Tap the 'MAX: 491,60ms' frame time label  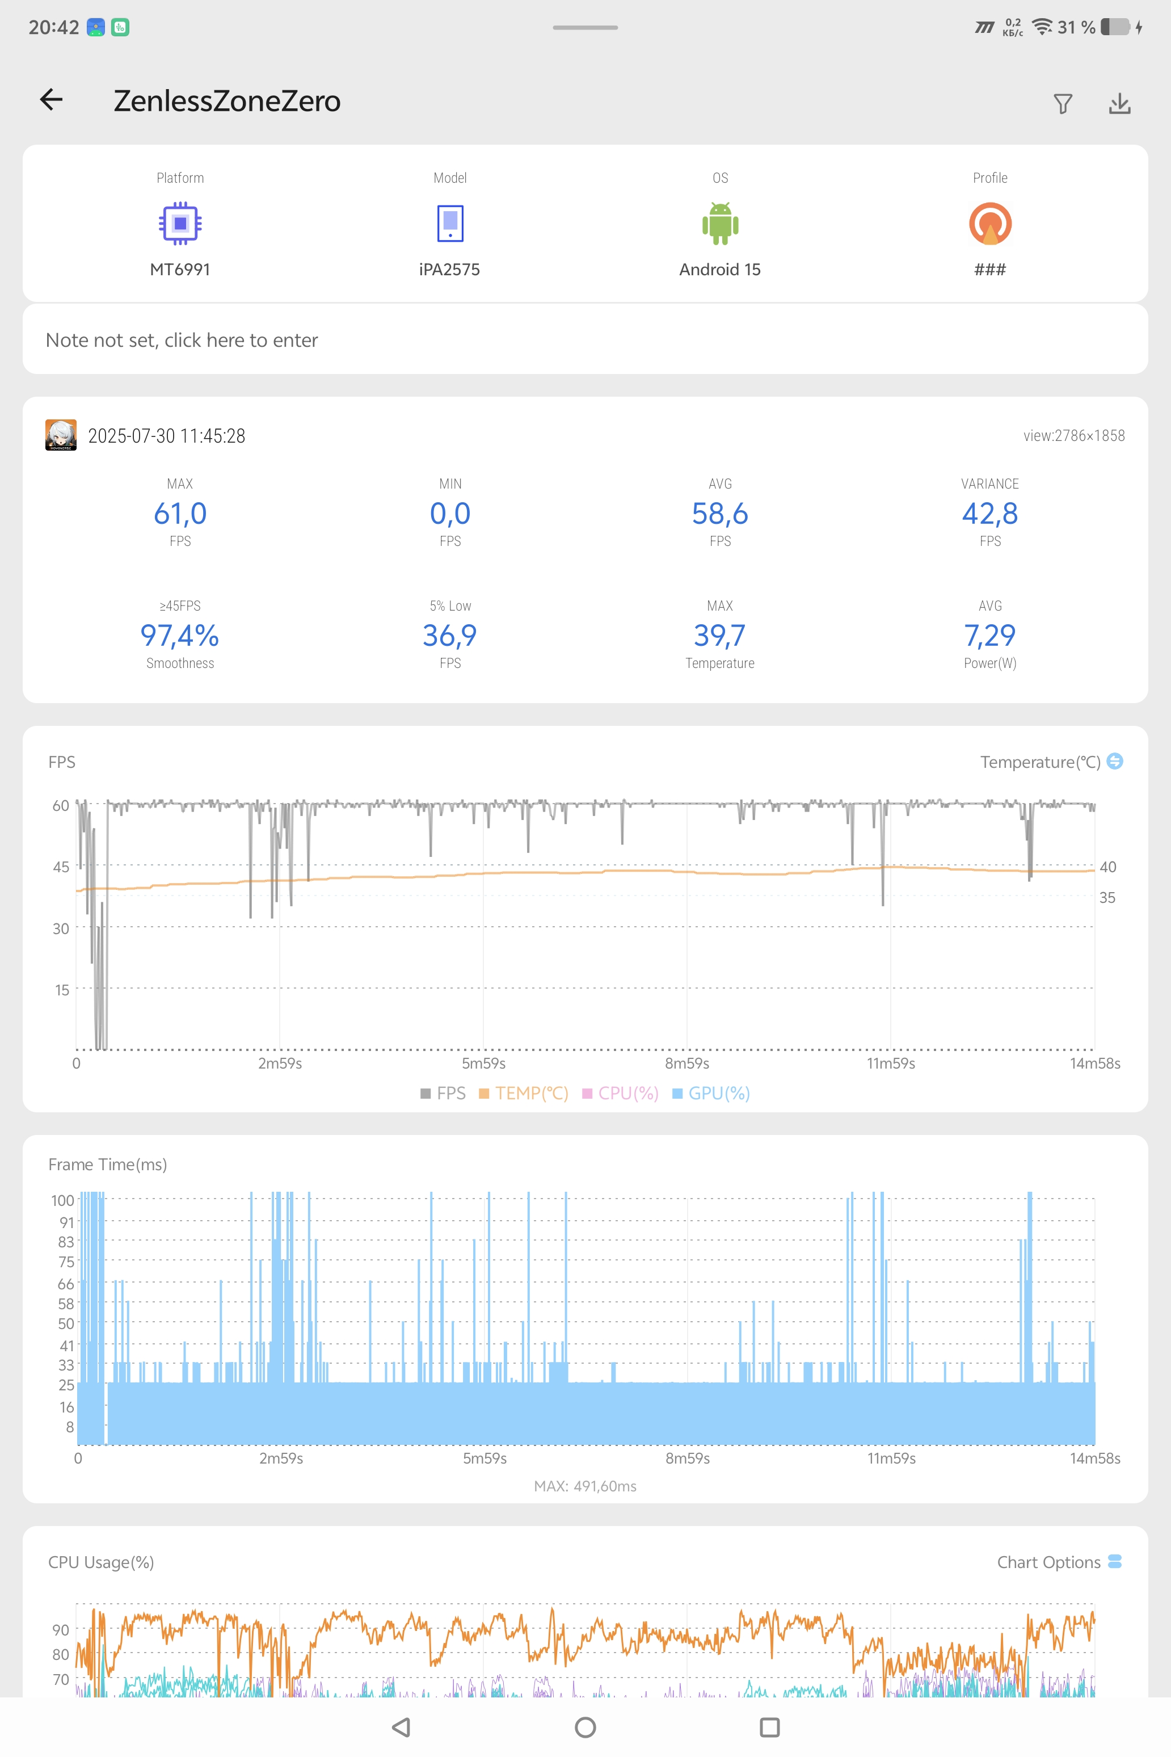pos(585,1486)
